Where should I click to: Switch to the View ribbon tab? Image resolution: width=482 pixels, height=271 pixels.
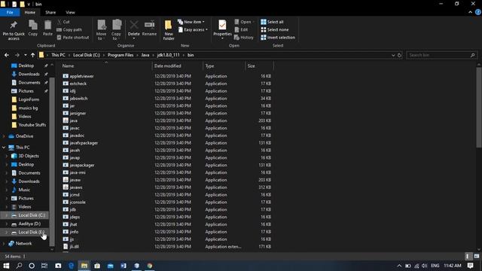coord(70,12)
